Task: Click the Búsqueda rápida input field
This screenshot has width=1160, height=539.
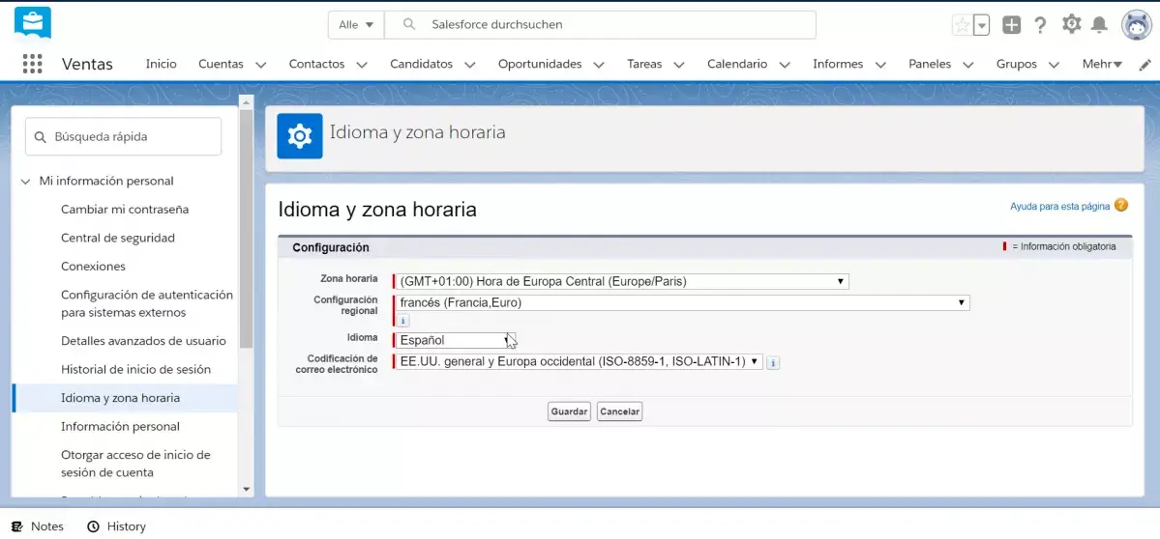Action: pos(123,136)
